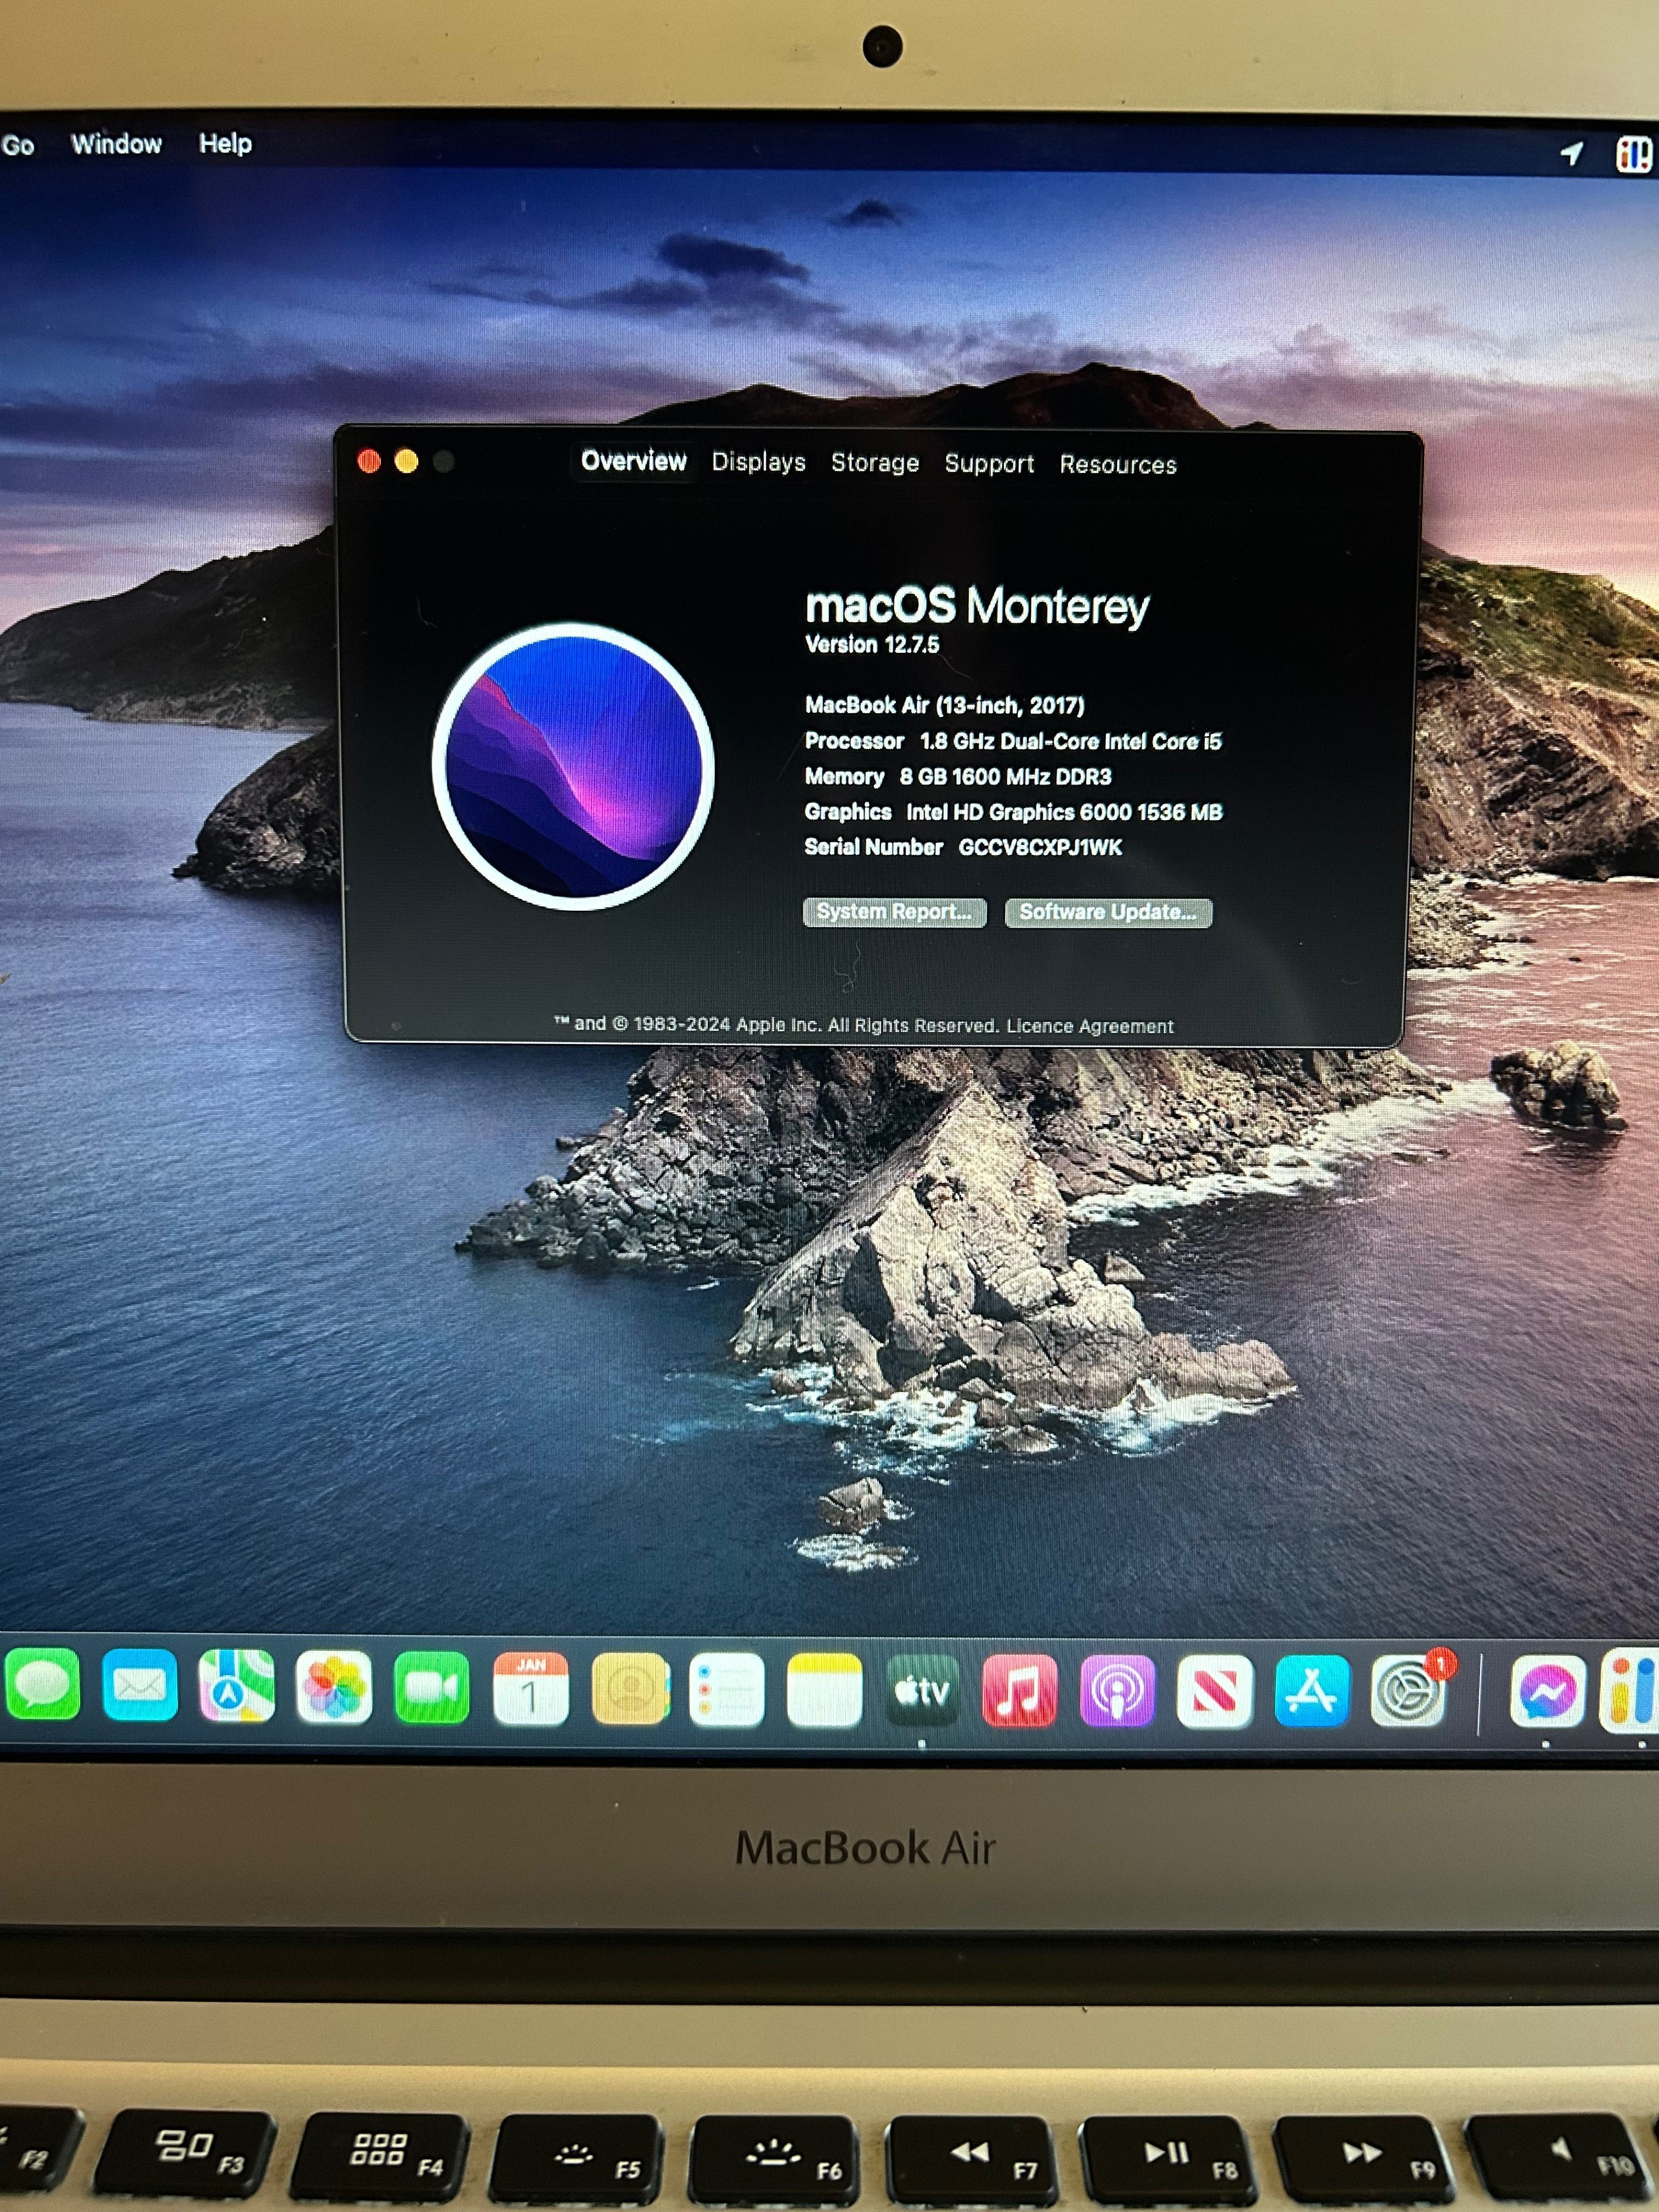Switch to the Displays tab
This screenshot has height=2212, width=1659.
pyautogui.click(x=759, y=462)
